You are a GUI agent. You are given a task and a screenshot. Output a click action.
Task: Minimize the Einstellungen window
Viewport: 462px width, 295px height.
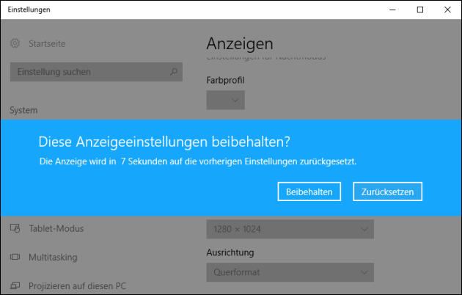pyautogui.click(x=394, y=10)
